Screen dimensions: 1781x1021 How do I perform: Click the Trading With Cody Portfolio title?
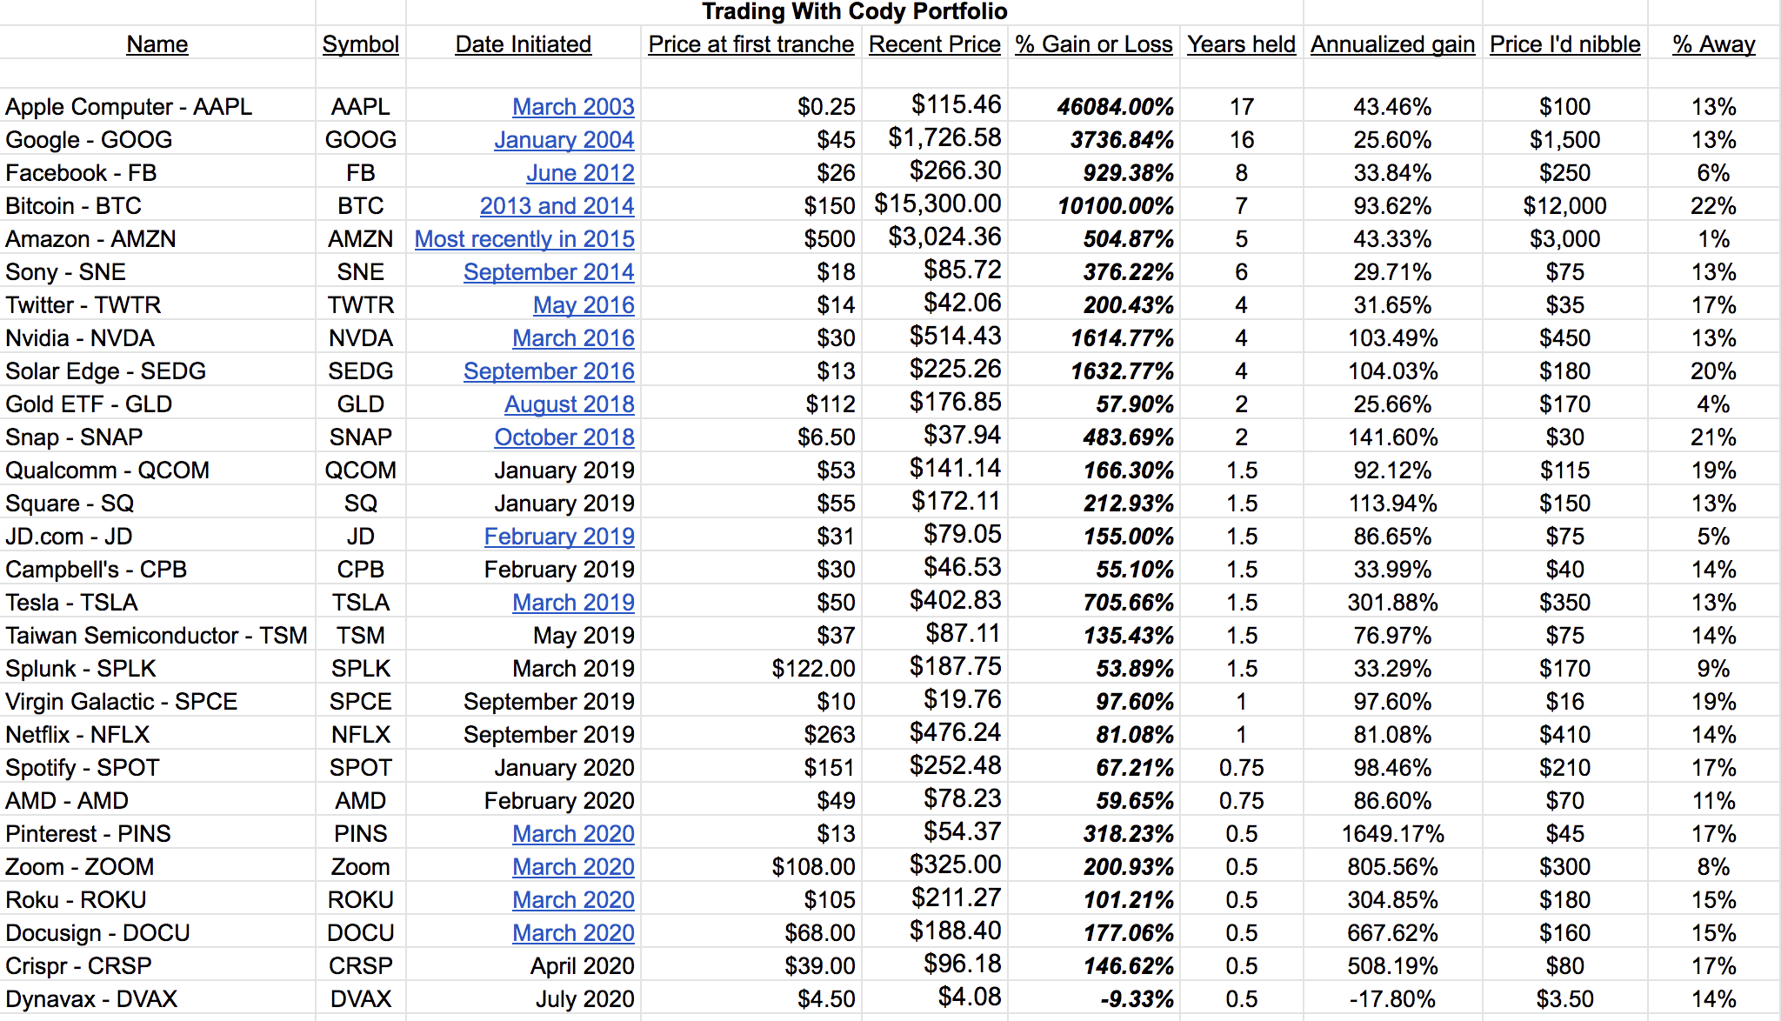point(854,11)
